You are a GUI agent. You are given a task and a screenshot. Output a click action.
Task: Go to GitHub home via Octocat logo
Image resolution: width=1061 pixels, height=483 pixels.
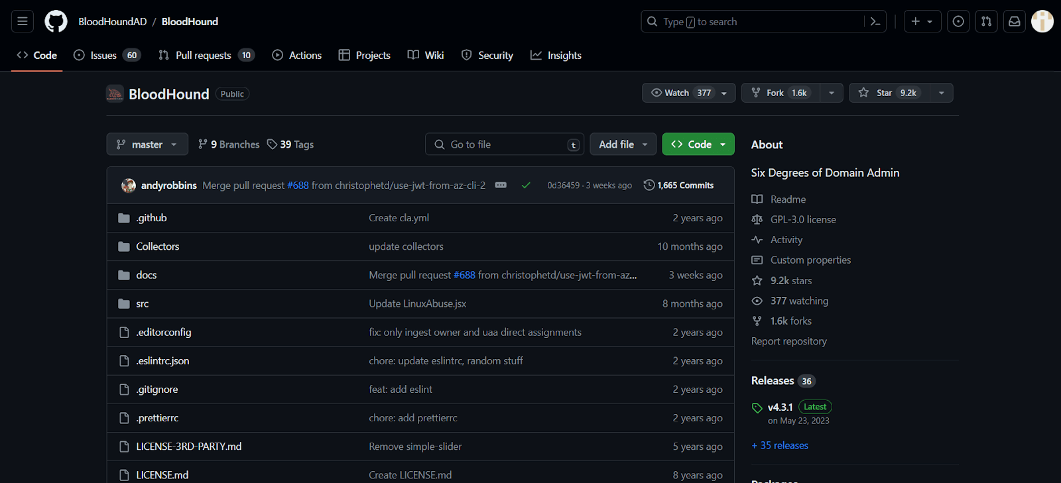[x=56, y=21]
